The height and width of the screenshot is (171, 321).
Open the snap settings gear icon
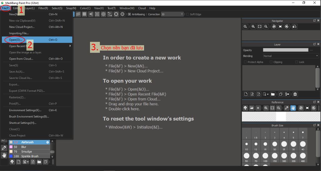coord(123,14)
